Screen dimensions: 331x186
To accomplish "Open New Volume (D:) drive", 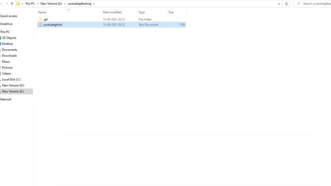I will (x=13, y=85).
